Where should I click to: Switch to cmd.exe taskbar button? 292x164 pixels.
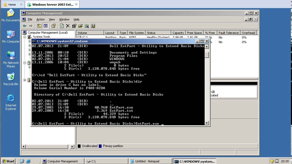pos(194,161)
